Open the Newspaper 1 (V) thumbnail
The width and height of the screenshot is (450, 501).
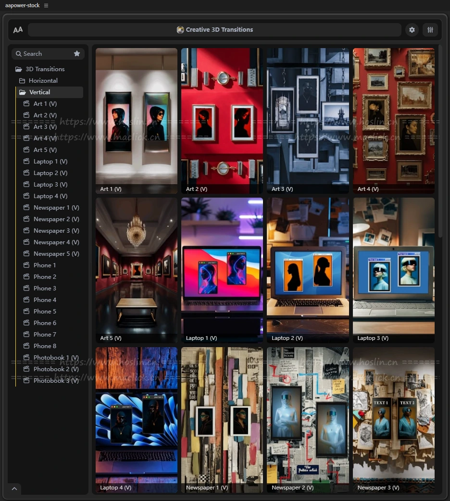click(x=222, y=420)
